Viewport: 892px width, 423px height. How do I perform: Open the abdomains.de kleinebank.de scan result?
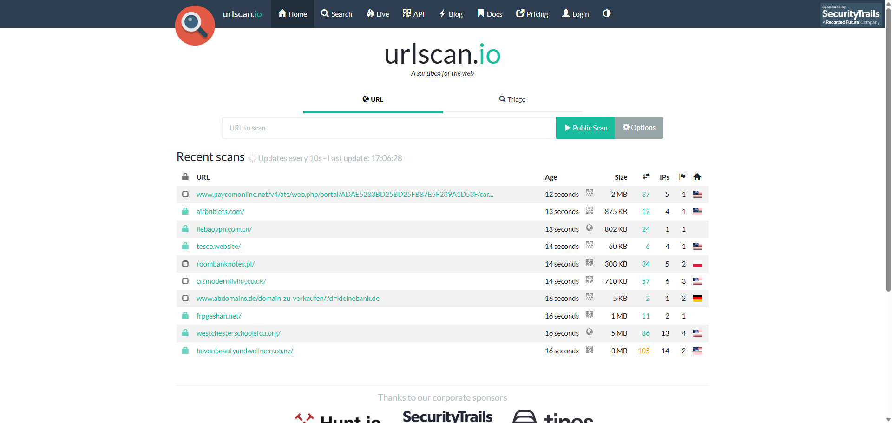[x=288, y=299]
